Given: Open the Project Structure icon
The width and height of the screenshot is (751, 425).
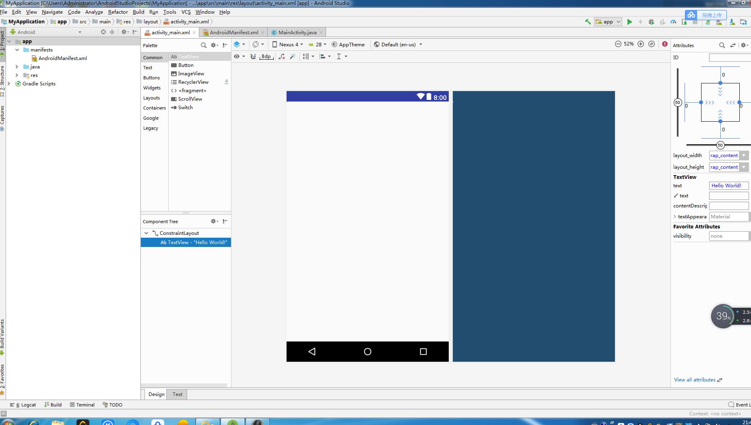Looking at the screenshot, I should point(743,22).
